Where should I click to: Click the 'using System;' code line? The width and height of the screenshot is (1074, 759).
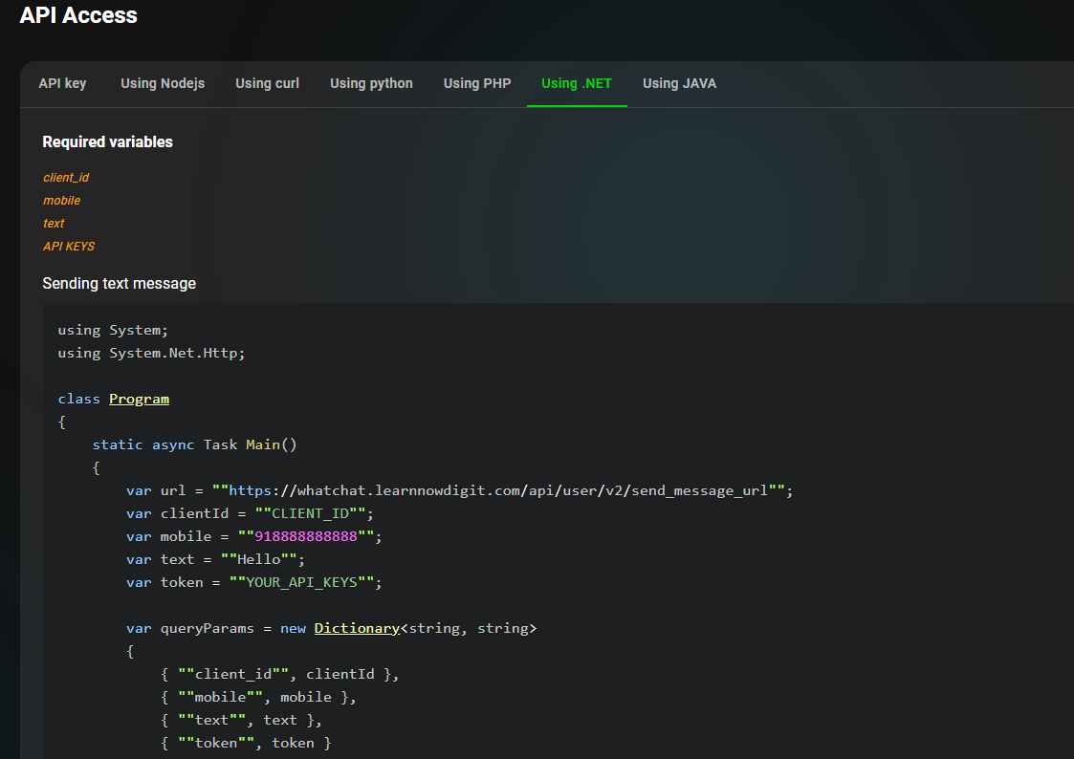click(x=113, y=330)
